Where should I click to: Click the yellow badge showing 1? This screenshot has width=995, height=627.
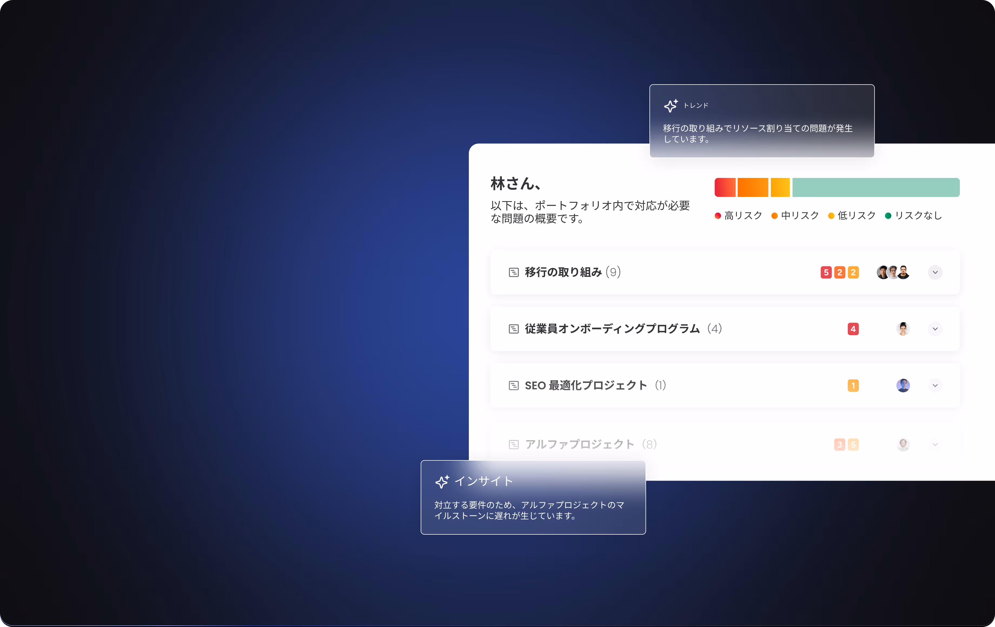853,386
